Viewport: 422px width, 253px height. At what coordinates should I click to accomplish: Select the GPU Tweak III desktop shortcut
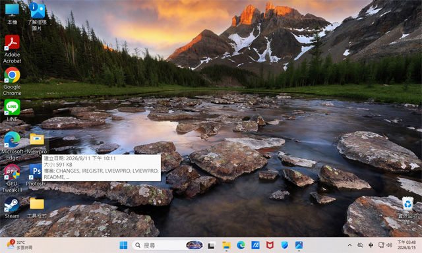[x=12, y=179]
